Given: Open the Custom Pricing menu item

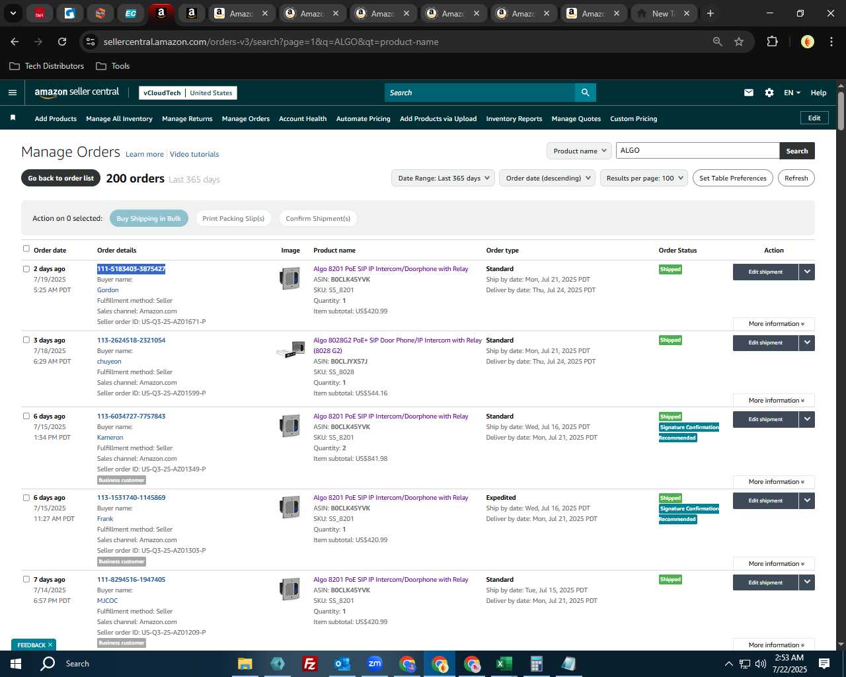Looking at the screenshot, I should click(x=633, y=118).
